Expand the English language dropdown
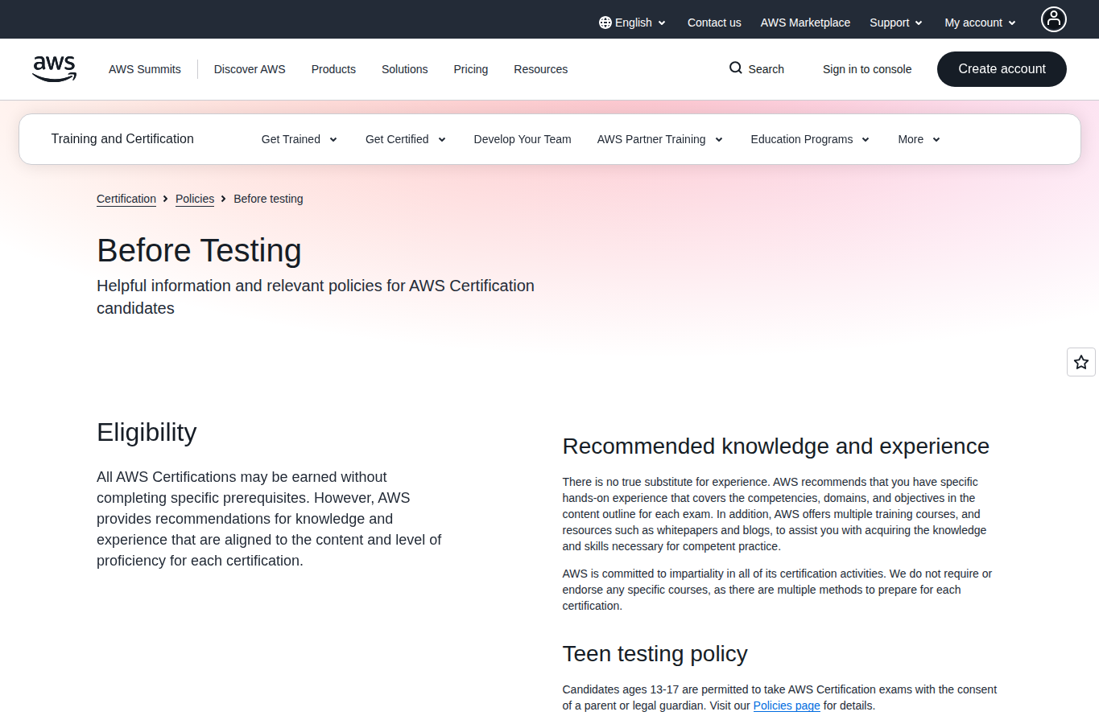The image size is (1099, 724). (633, 23)
